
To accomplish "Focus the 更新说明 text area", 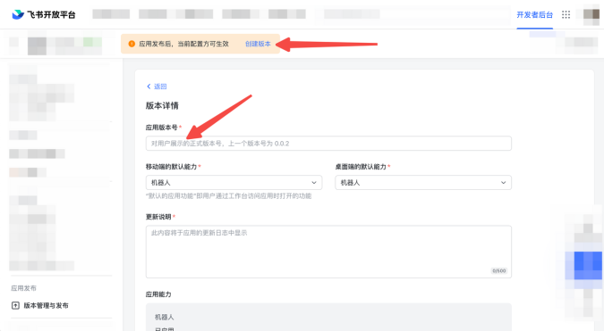I will [328, 252].
